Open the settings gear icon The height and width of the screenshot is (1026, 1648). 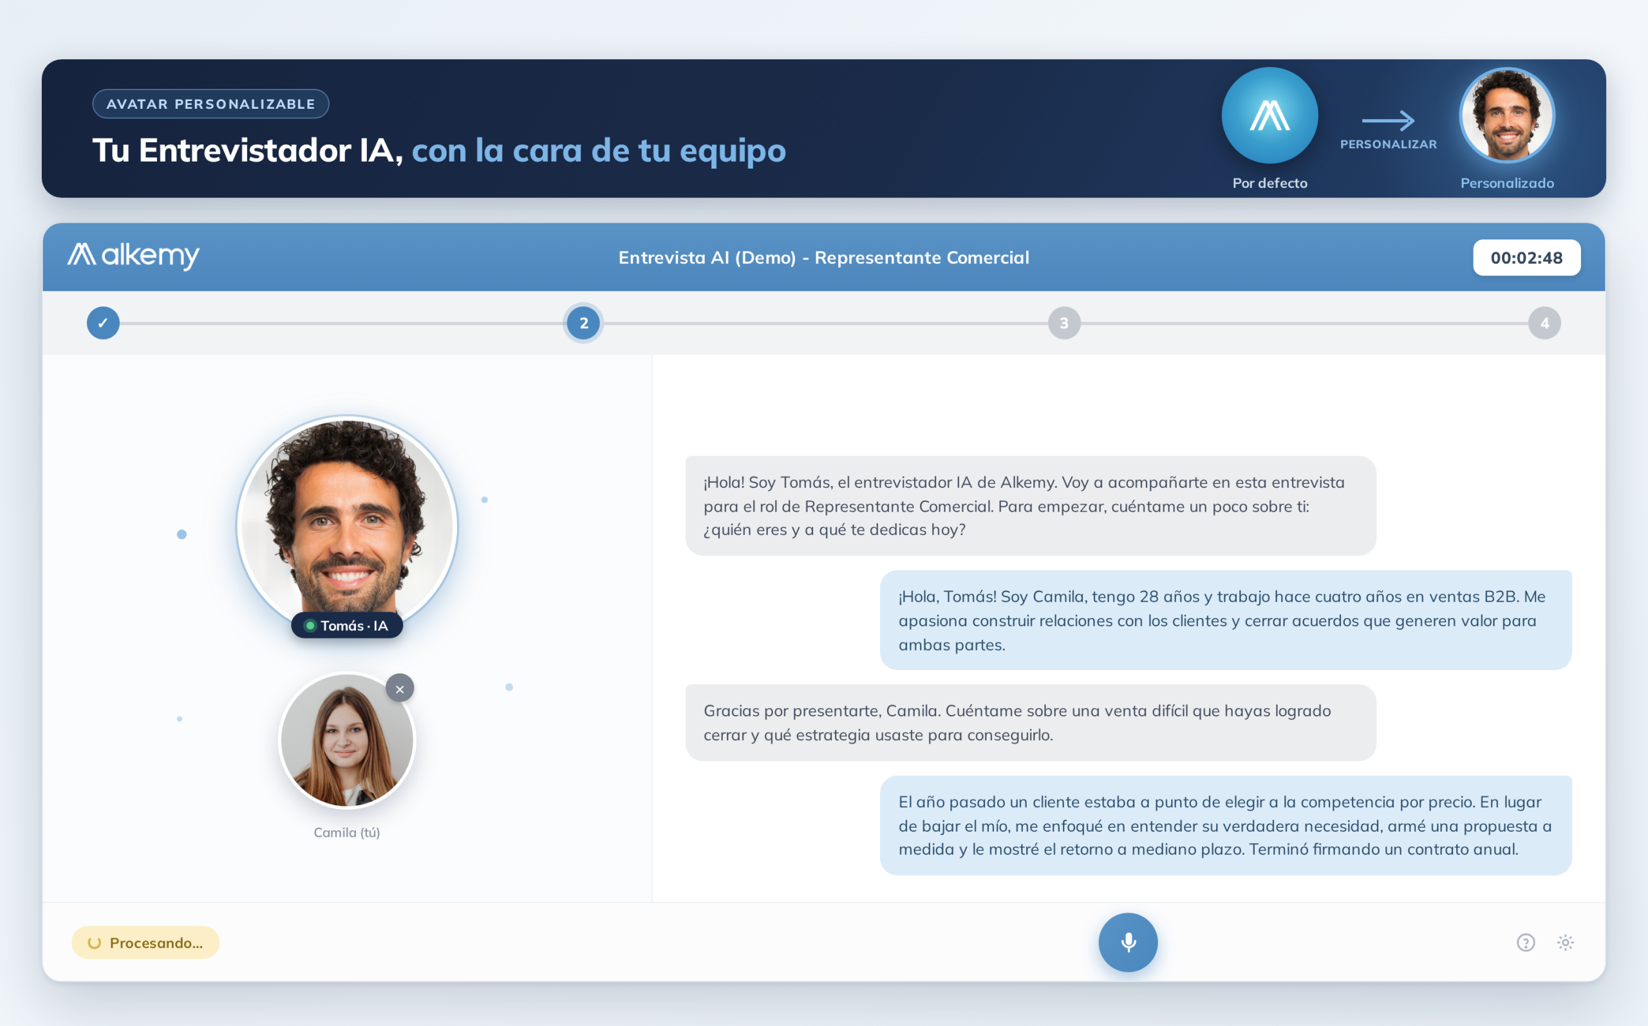tap(1565, 942)
